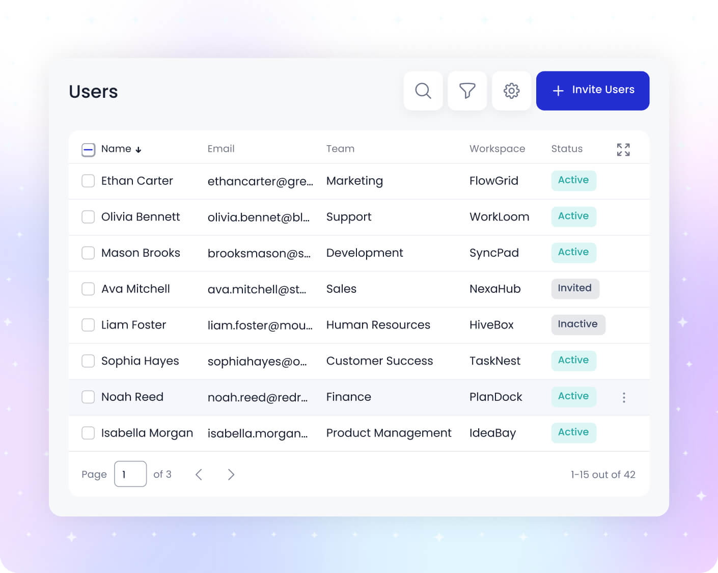Click the 1-15 out of 42 count

click(603, 474)
